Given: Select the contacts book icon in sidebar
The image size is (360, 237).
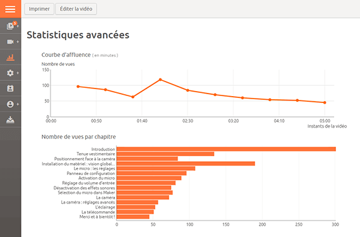Looking at the screenshot, I should pos(10,88).
